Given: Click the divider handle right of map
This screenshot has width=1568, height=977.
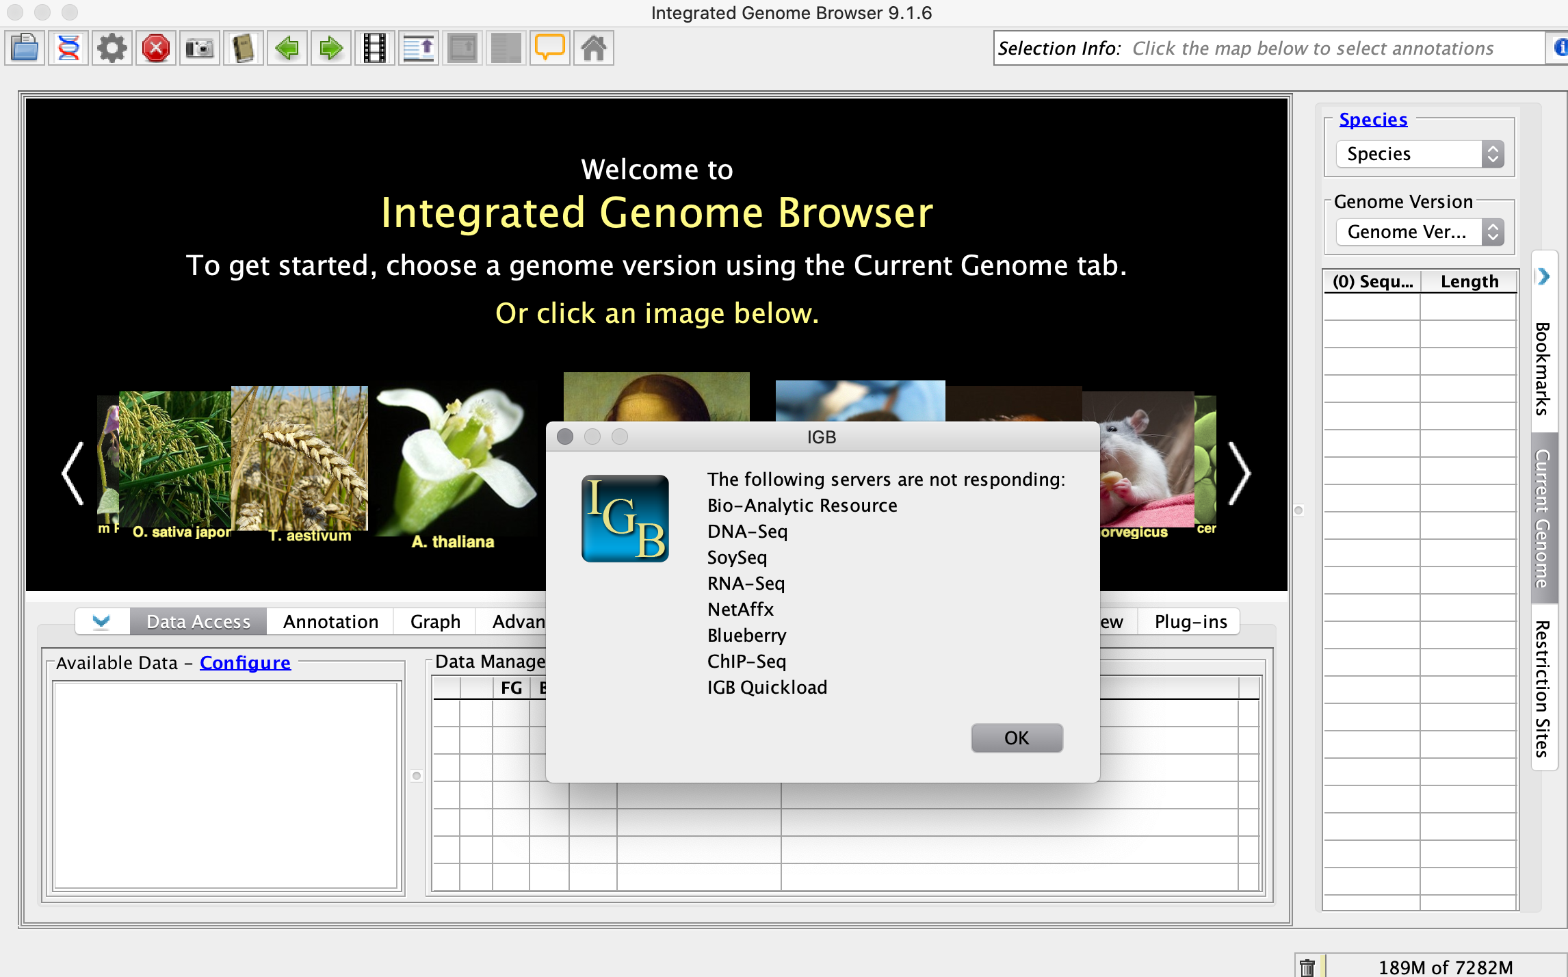Looking at the screenshot, I should 1298,510.
